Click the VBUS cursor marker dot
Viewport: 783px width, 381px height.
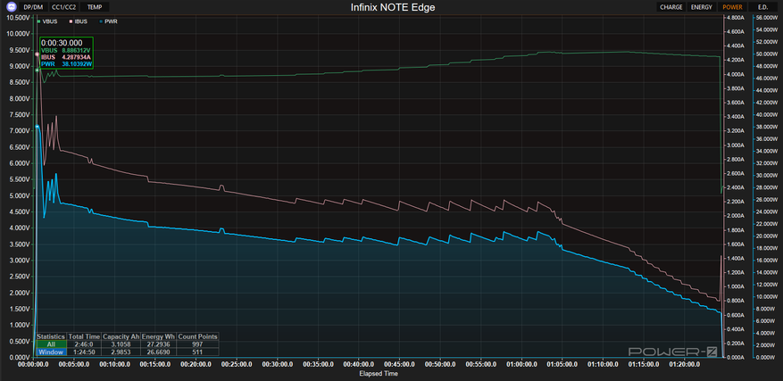tap(37, 70)
